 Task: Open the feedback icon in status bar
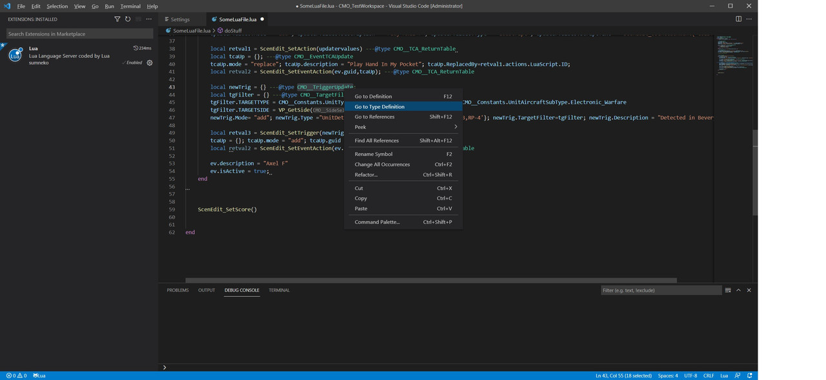pyautogui.click(x=738, y=375)
